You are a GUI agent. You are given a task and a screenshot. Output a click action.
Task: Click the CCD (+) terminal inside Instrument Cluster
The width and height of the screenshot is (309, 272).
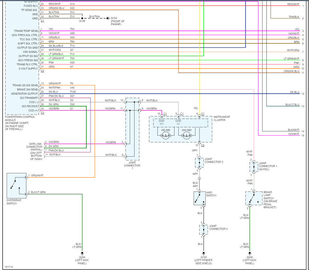pyautogui.click(x=161, y=122)
